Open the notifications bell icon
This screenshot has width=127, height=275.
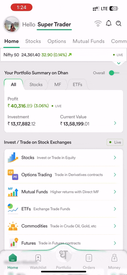click(109, 23)
